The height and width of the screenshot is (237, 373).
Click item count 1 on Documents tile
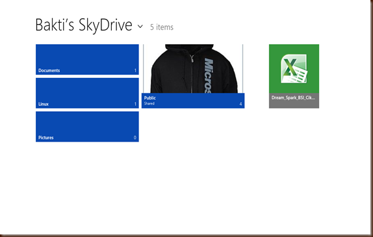tap(135, 70)
